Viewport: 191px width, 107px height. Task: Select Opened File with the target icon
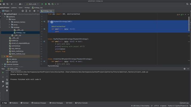tap(23, 11)
